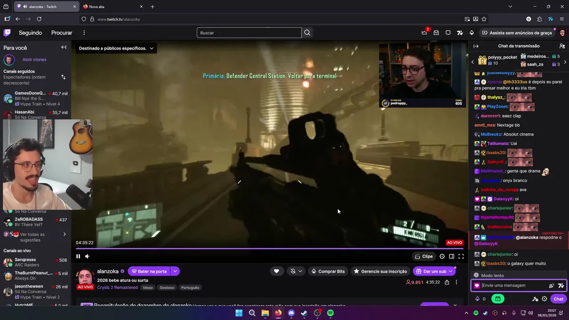Viewport: 569px width, 320px height.
Task: Open 7TV icon in the top navigation
Action: pos(460,32)
